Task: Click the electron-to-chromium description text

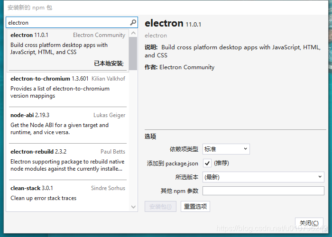Action: pyautogui.click(x=60, y=92)
